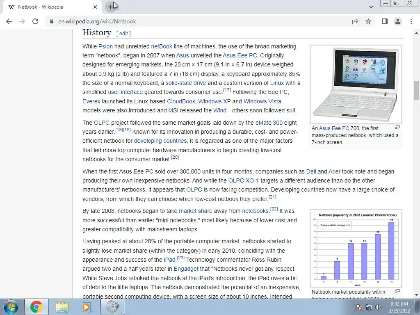Enlarge the Asus Eee PC photo

[x=356, y=84]
